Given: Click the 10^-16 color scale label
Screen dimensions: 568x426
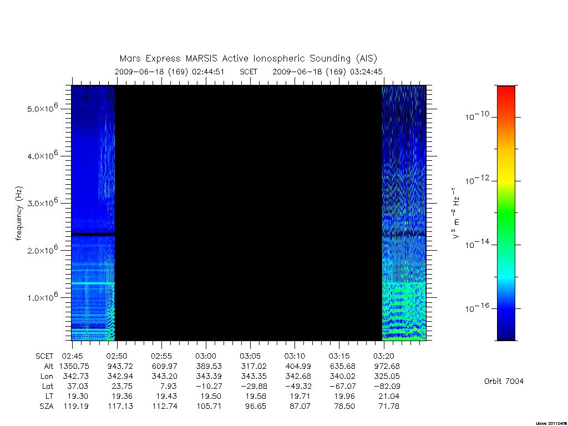Looking at the screenshot, I should coord(476,308).
